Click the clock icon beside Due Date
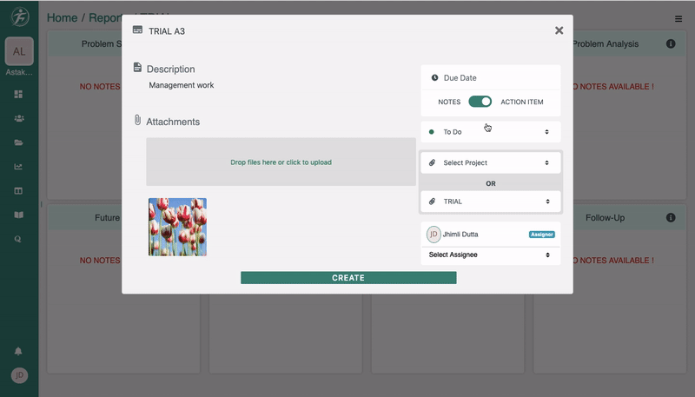695x397 pixels. click(x=435, y=77)
